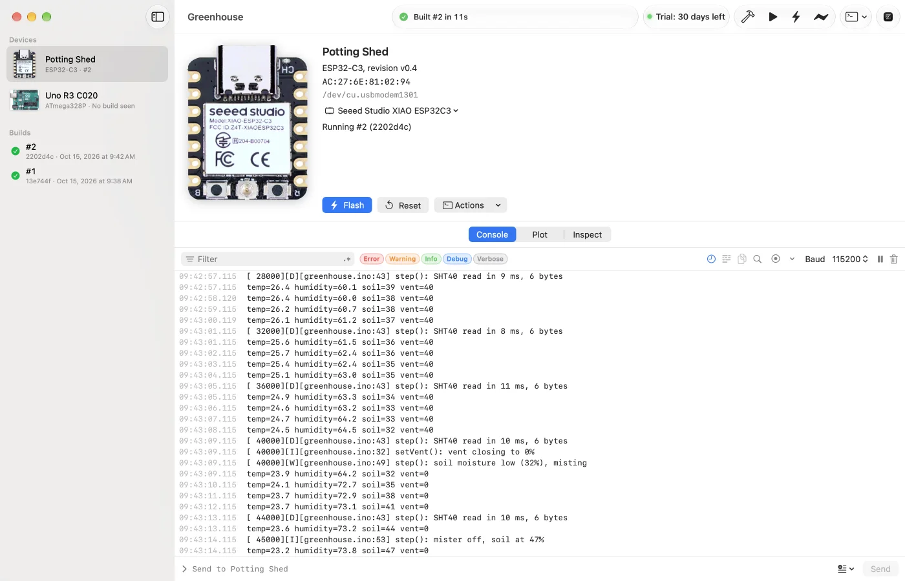Toggle the Warning log level filter
Viewport: 905px width, 581px height.
tap(402, 259)
